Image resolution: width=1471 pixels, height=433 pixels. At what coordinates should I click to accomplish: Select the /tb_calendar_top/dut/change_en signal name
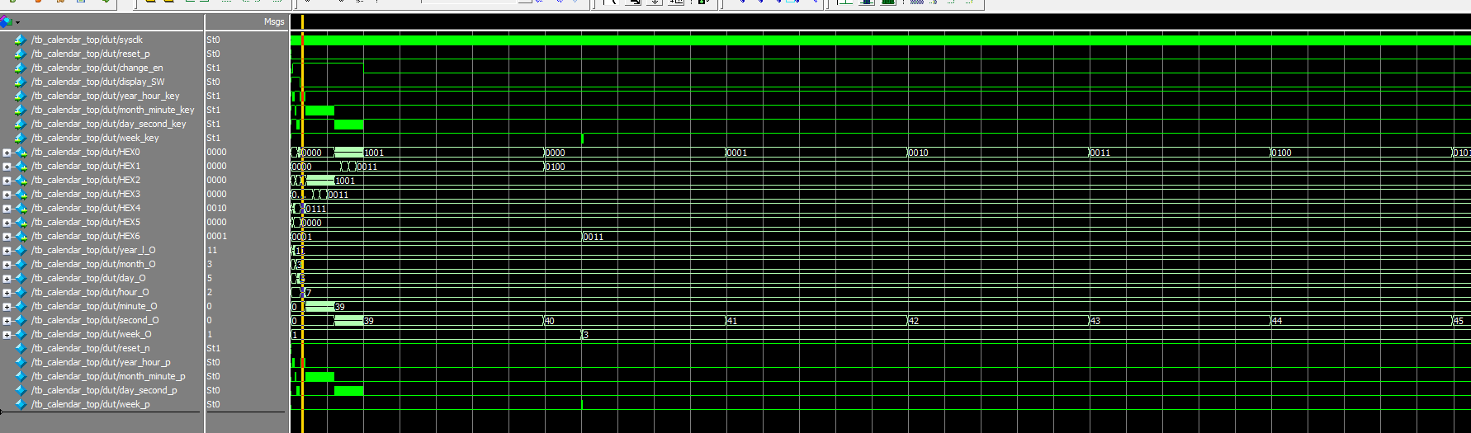97,68
